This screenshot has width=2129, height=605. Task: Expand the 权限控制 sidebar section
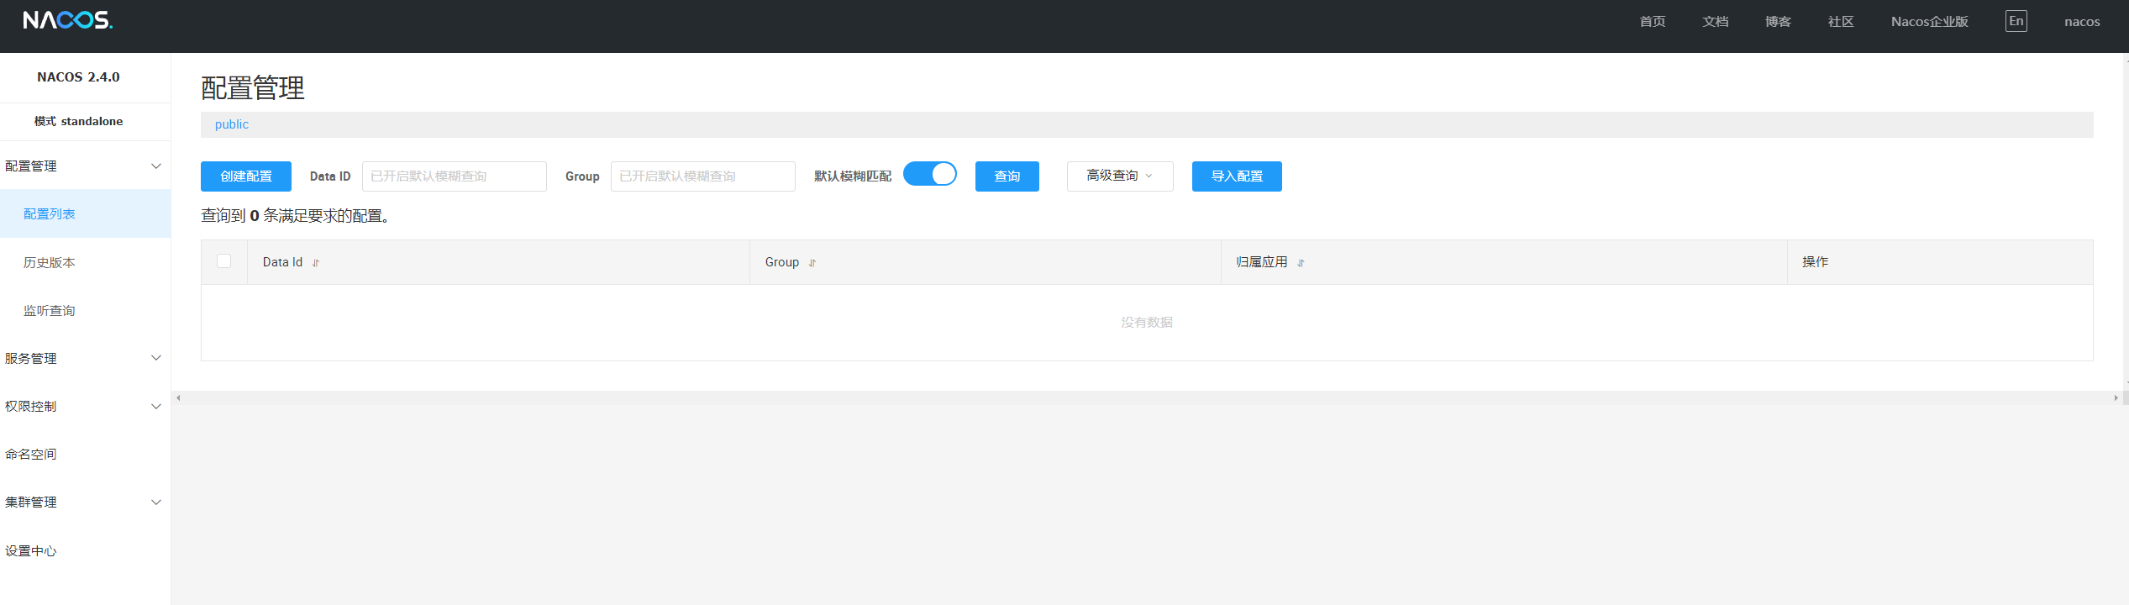pos(85,406)
